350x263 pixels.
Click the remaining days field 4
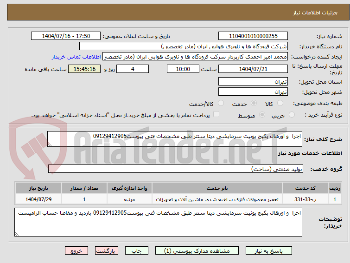(133, 69)
